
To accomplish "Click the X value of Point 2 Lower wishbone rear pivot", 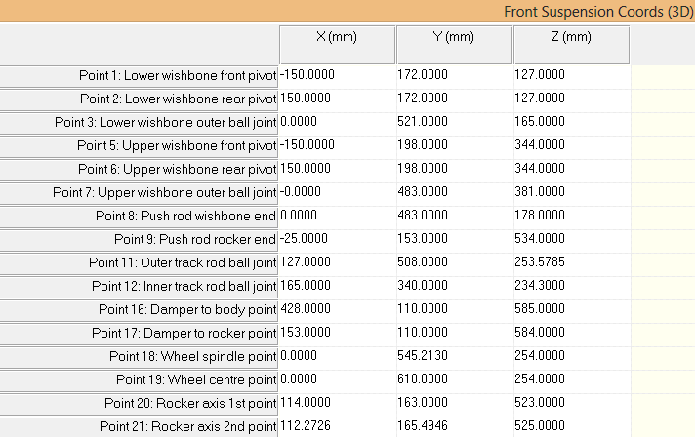I will [337, 99].
